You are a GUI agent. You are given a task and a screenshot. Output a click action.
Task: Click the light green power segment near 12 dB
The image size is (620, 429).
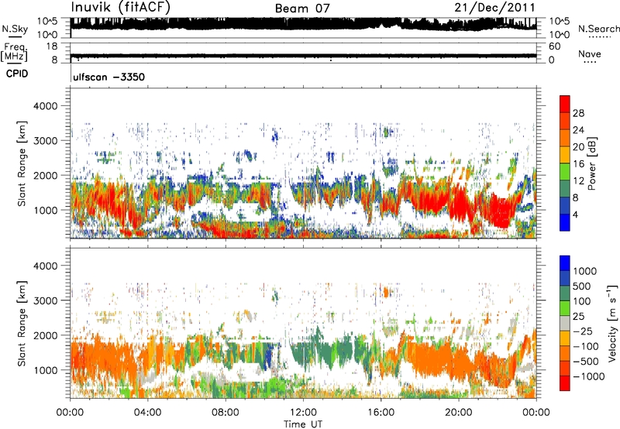pyautogui.click(x=565, y=171)
